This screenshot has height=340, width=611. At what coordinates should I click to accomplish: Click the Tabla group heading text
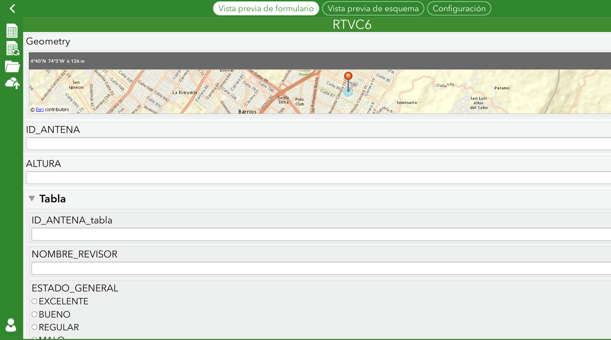click(52, 199)
